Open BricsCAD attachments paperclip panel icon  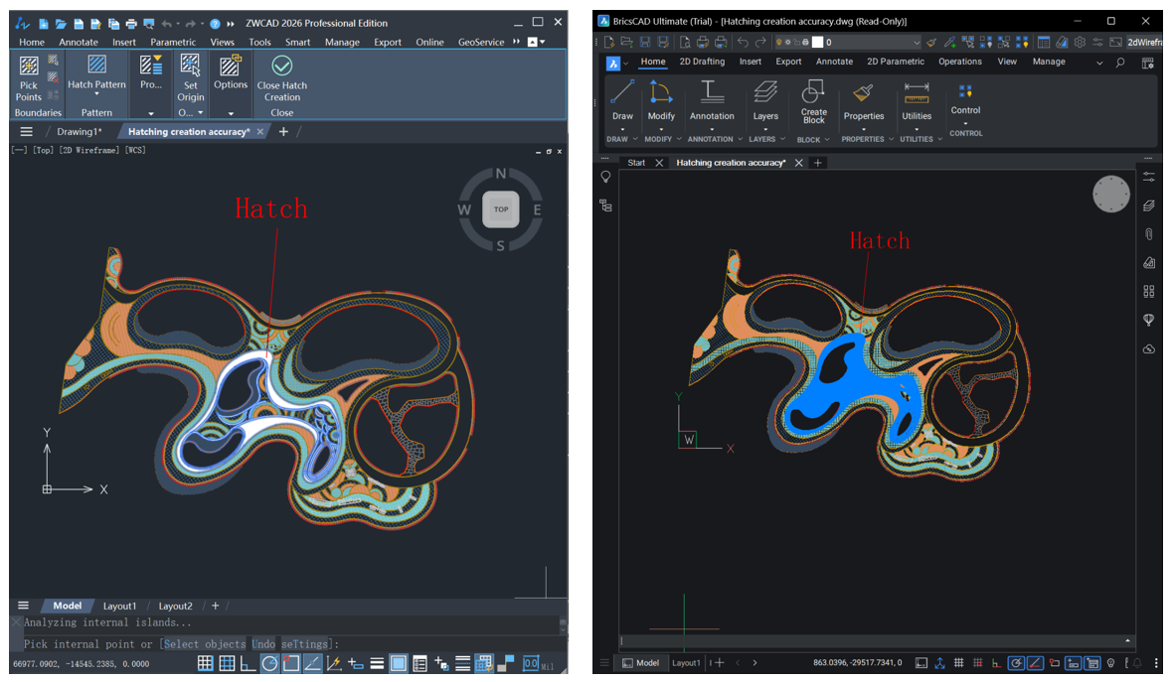(1149, 233)
